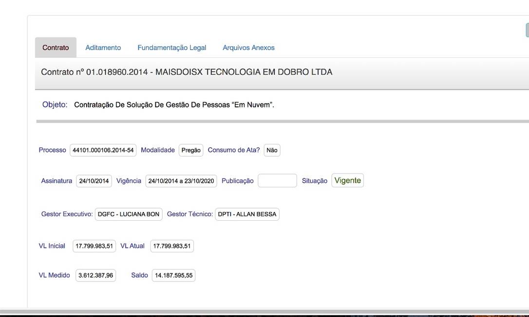Click the partially visible top-right button
The height and width of the screenshot is (317, 529).
pyautogui.click(x=527, y=30)
